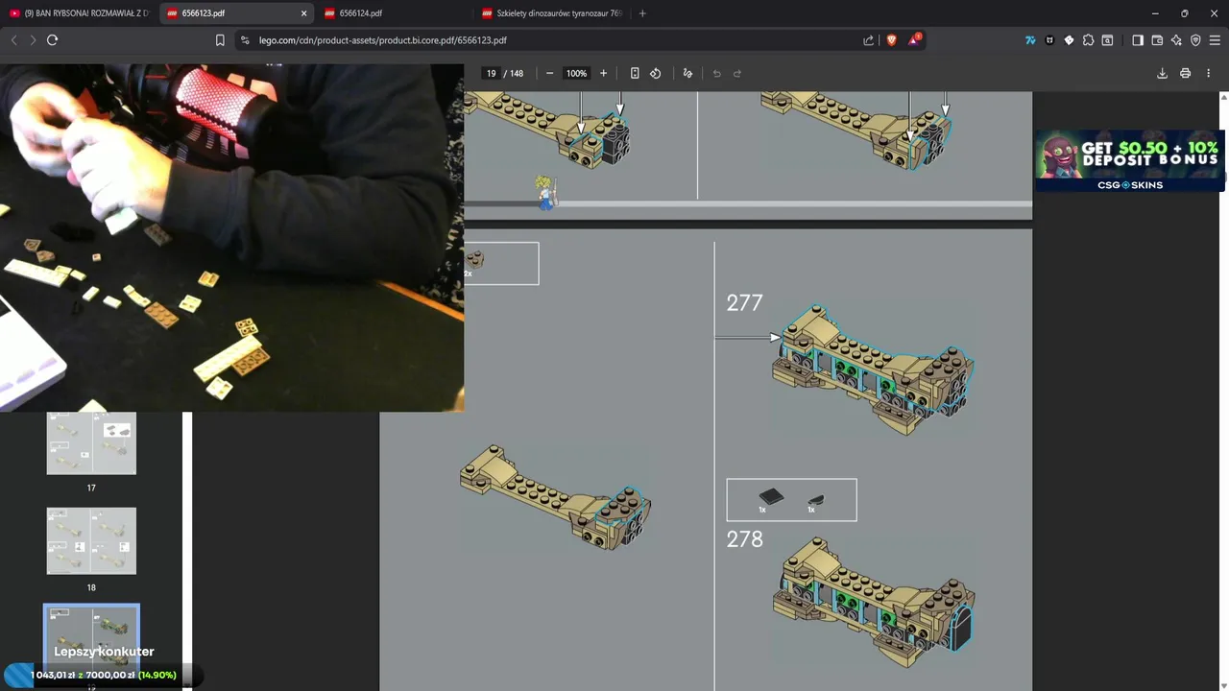Open a new browser tab
Viewport: 1229px width, 691px height.
642,13
